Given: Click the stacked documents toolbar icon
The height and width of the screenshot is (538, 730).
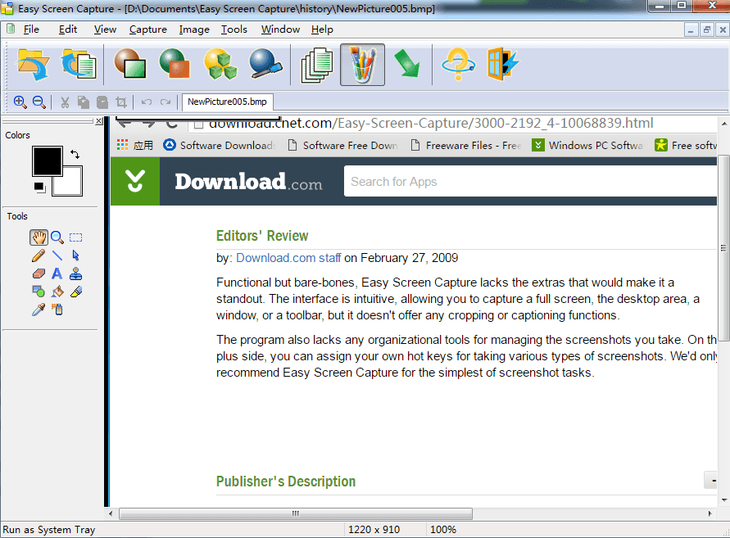Looking at the screenshot, I should point(317,65).
